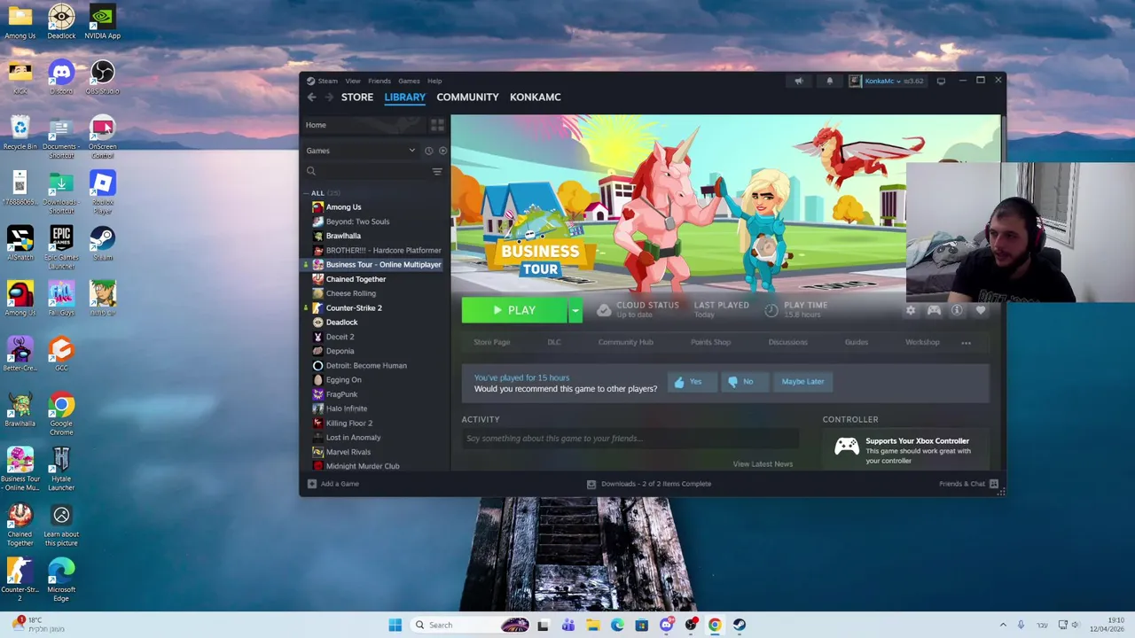Open the View menu
This screenshot has height=638, width=1135.
tap(353, 81)
